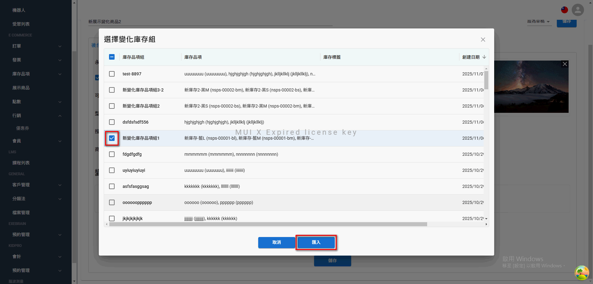Click the sidebar vertical scrollbar
Viewport: 593px width, 284px height.
74,157
